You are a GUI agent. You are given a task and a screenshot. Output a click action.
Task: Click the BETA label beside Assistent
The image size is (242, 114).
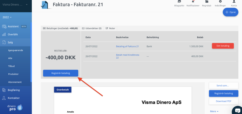pyautogui.click(x=24, y=27)
